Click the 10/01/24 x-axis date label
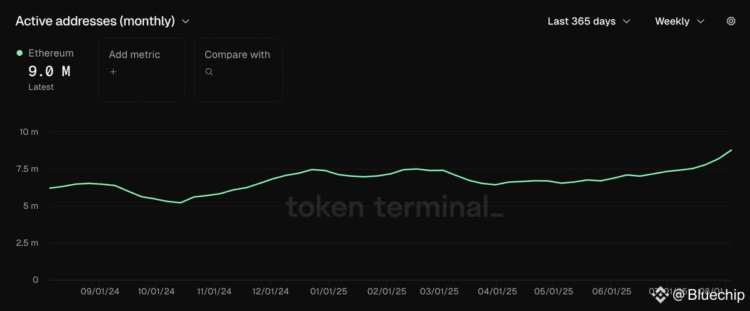This screenshot has height=311, width=750. coord(156,291)
